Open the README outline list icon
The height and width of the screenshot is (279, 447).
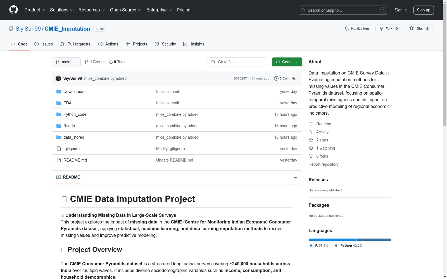click(x=295, y=177)
